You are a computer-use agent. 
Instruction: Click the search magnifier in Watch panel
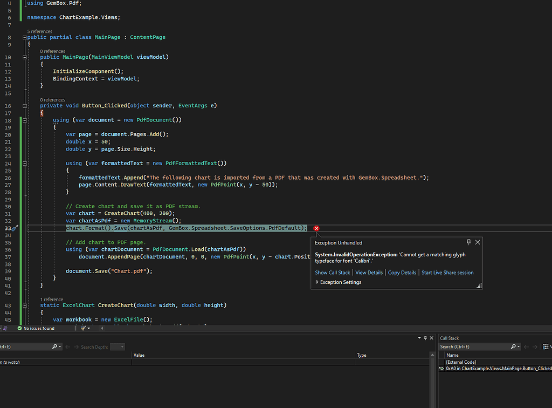pos(55,346)
